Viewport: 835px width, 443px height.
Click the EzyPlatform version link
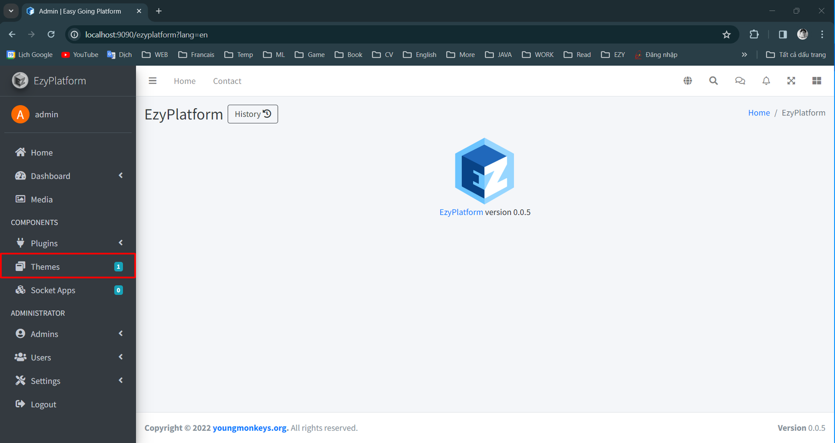coord(461,212)
